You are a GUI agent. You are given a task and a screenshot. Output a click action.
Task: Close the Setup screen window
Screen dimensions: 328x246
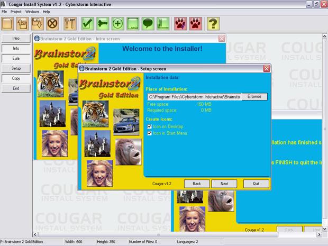pyautogui.click(x=267, y=69)
